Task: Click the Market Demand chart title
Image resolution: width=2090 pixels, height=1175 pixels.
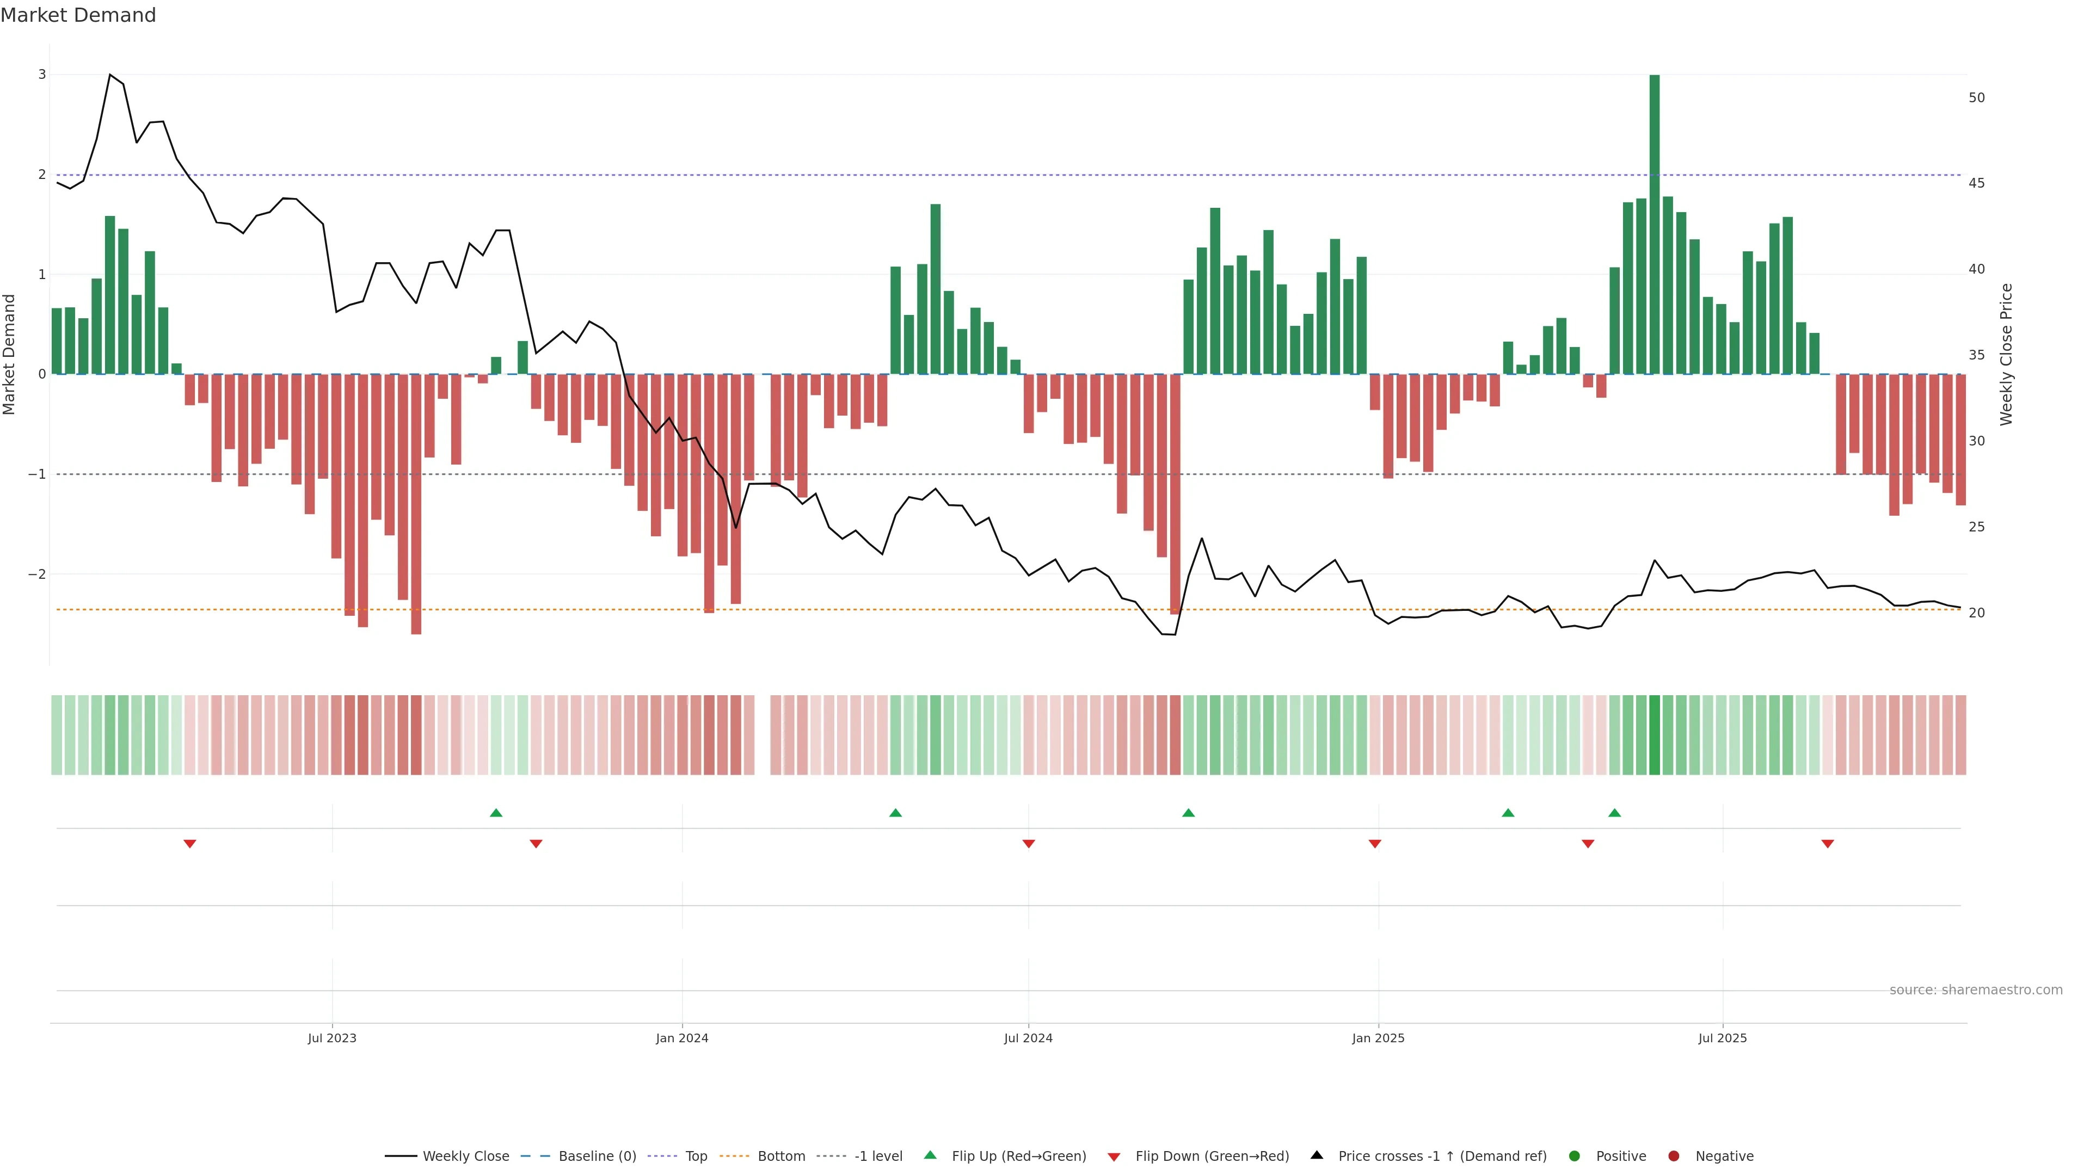Action: click(x=78, y=15)
